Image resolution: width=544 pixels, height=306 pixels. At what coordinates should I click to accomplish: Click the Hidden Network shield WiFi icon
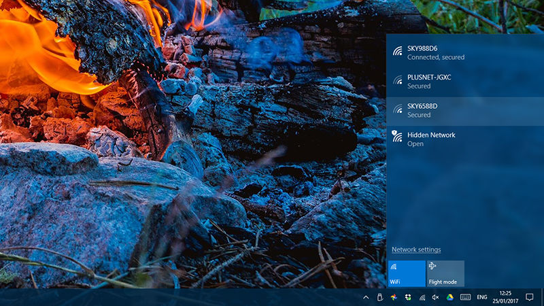point(397,136)
